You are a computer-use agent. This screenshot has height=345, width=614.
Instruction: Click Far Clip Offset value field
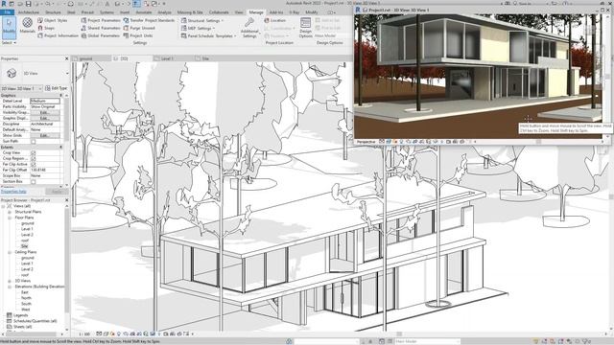[45, 171]
